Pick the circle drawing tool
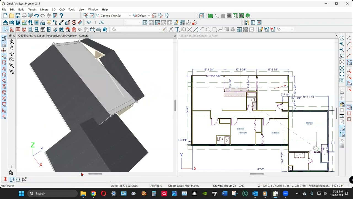Viewport: 353px width, 199px height. [x=208, y=29]
